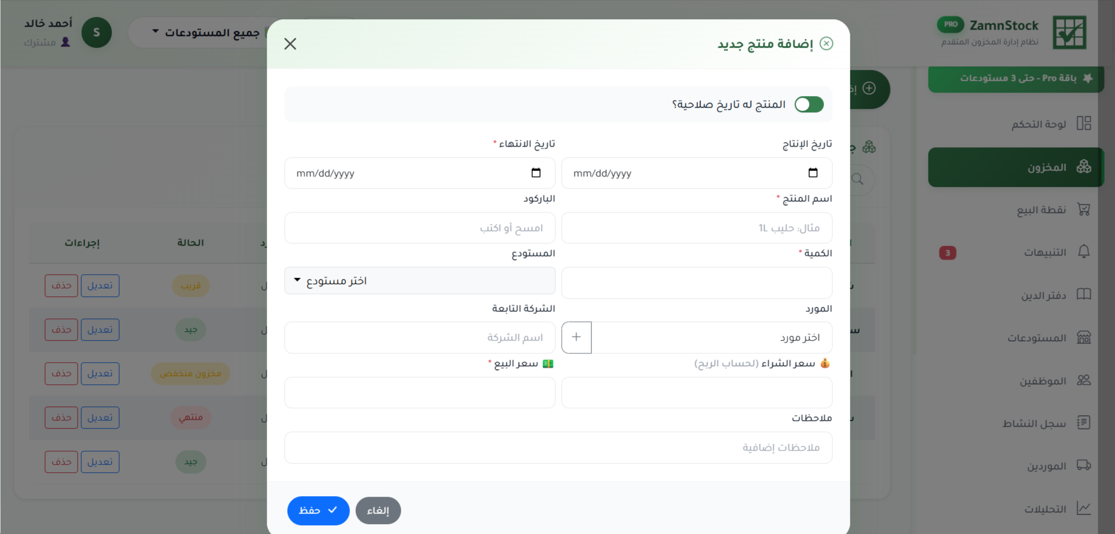Click the production date input field
This screenshot has height=534, width=1115.
[x=697, y=173]
